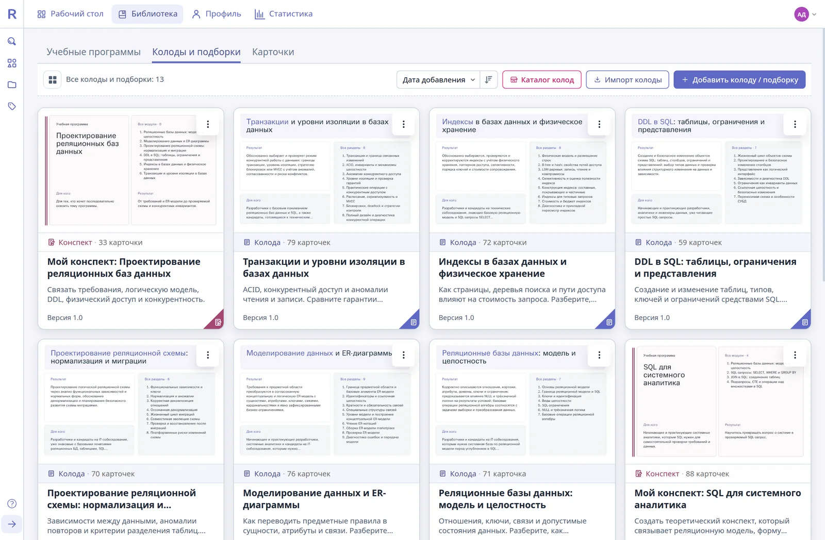Open the three-dot menu on Индексы card

pos(599,124)
